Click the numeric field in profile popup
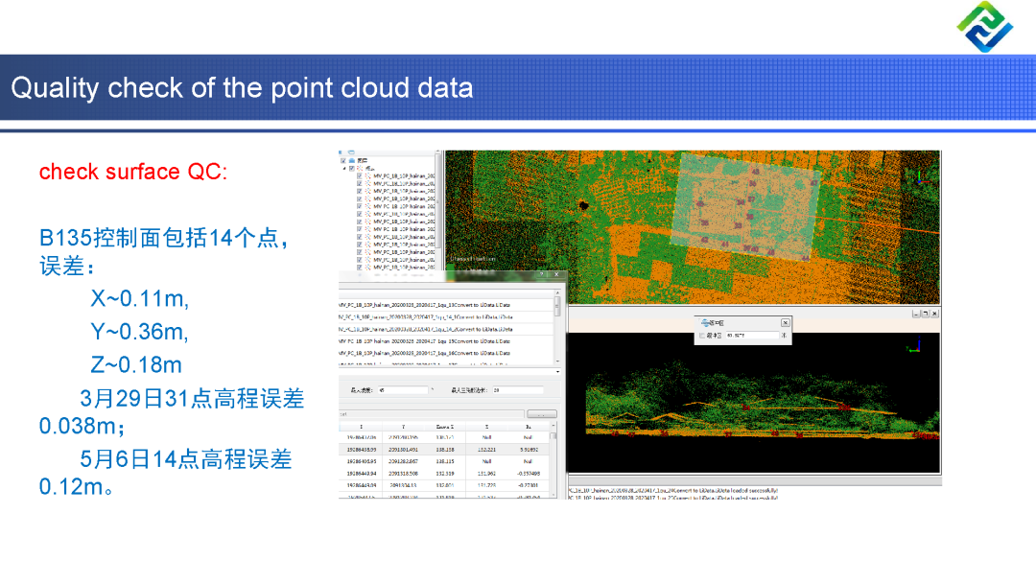The image size is (1036, 583). [752, 336]
